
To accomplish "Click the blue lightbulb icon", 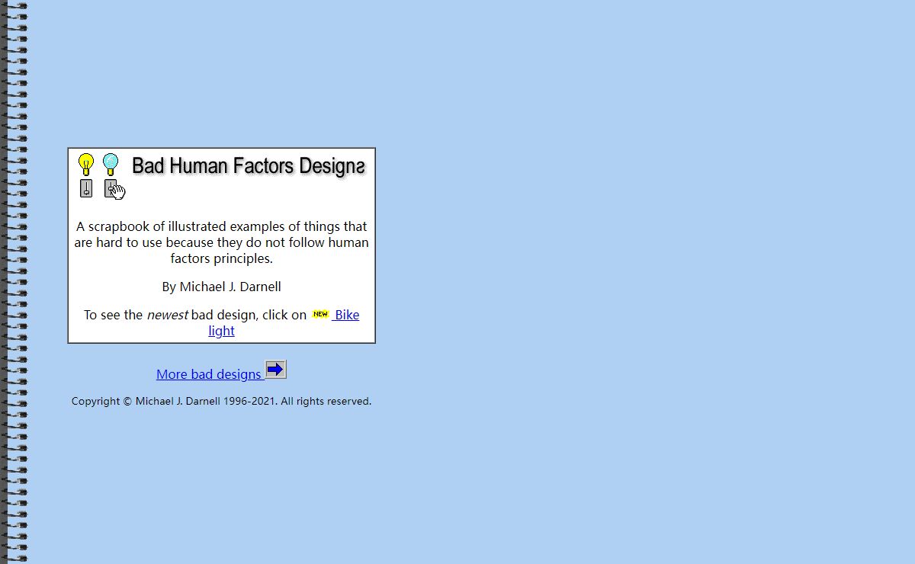I will tap(111, 164).
